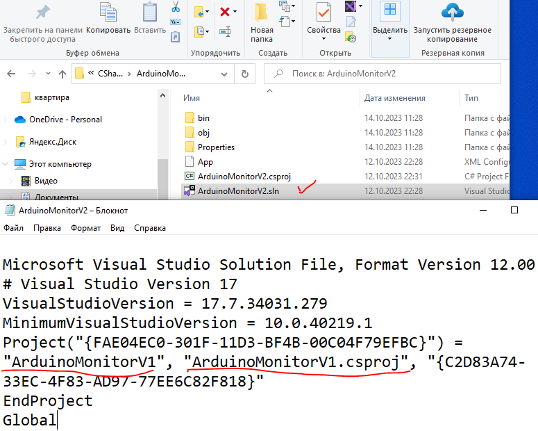Open dropdown arrow next to New item
The width and height of the screenshot is (538, 431).
293,6
